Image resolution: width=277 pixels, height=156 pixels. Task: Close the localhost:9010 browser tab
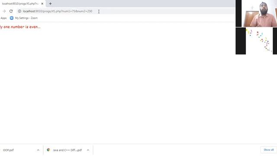42,3
